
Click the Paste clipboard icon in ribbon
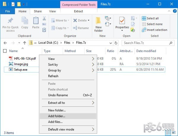click(36, 21)
